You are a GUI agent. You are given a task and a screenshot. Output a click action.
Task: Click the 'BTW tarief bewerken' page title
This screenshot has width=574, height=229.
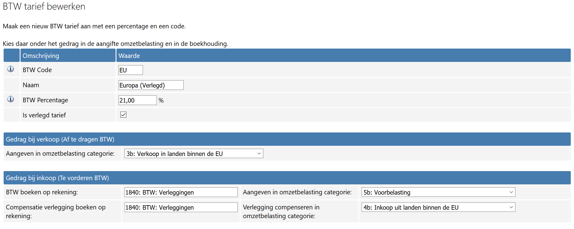tap(44, 6)
